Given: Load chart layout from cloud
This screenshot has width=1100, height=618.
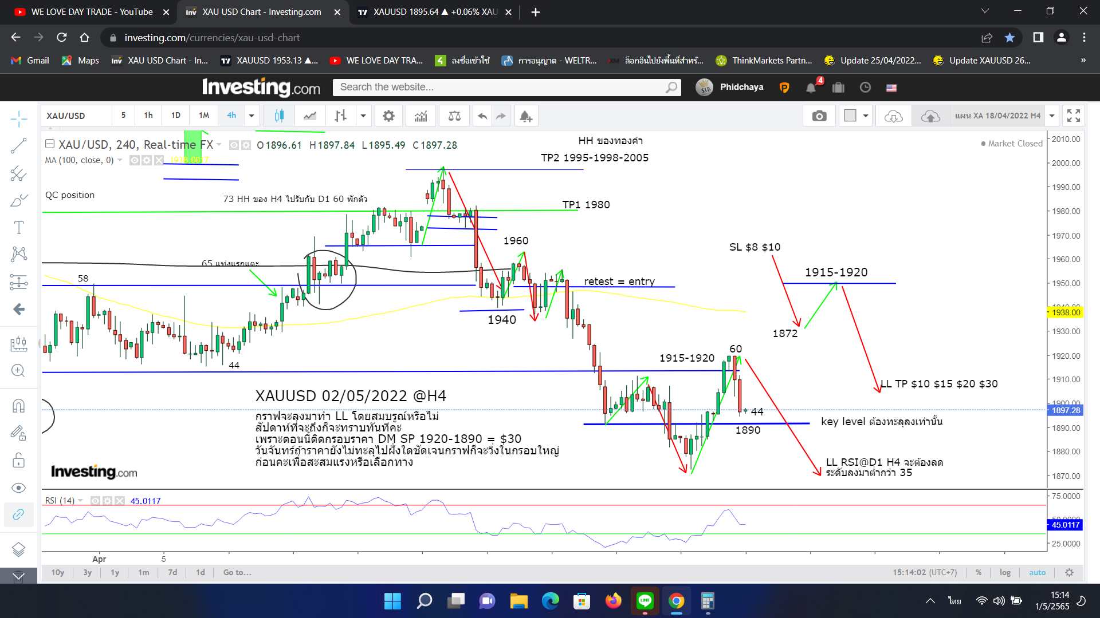Looking at the screenshot, I should [893, 116].
